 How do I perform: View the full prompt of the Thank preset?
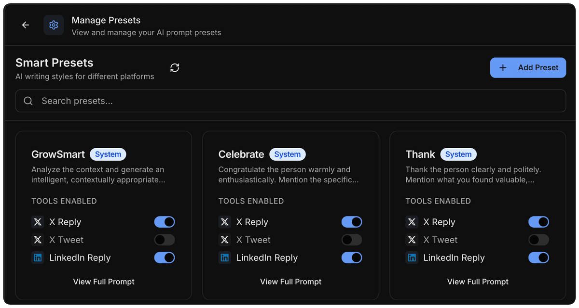pos(478,282)
